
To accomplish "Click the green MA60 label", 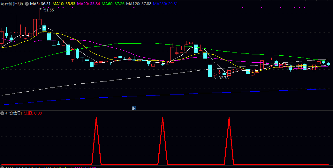I will pos(113,4).
